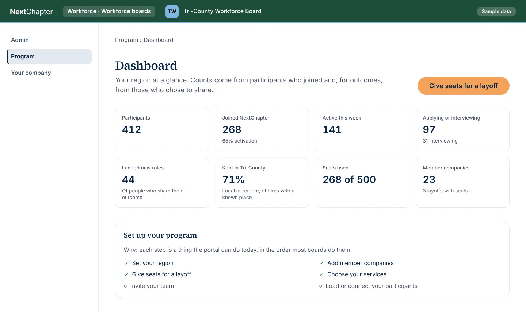Open Load or connect your participants step
Viewport: 526px width, 312px height.
371,286
